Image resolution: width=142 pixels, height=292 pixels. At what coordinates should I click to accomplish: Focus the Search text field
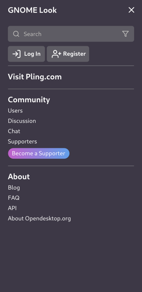coord(71,34)
